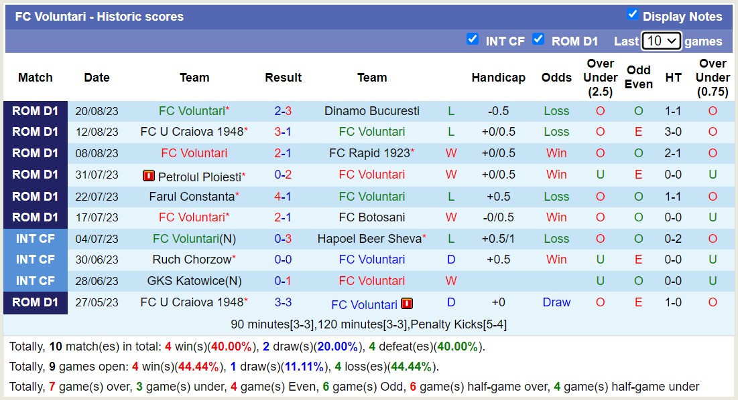Open Dinamo Bucuresti team link
Screen dimensions: 738x400
click(372, 111)
